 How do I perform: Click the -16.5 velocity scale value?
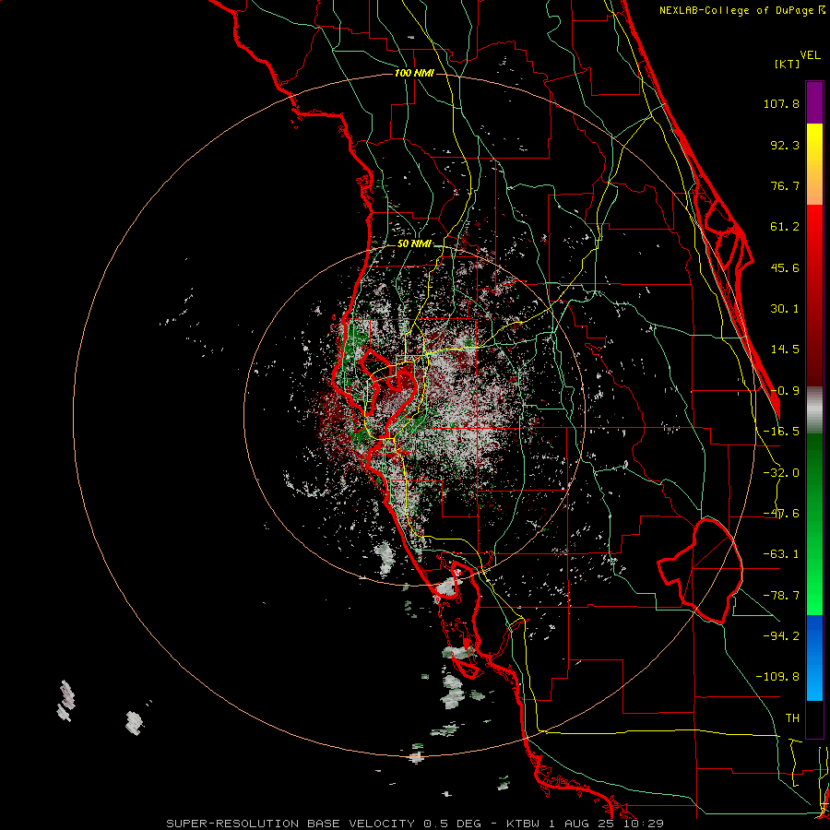[781, 432]
